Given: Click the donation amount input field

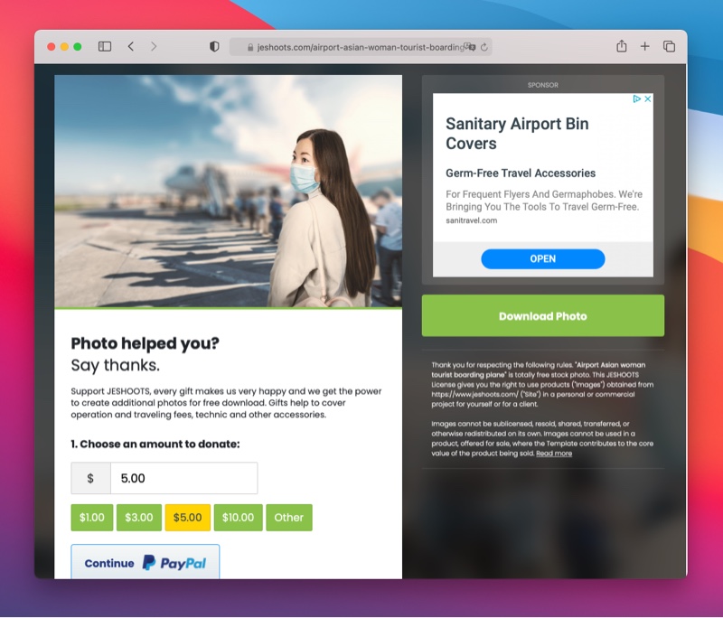Looking at the screenshot, I should click(184, 478).
